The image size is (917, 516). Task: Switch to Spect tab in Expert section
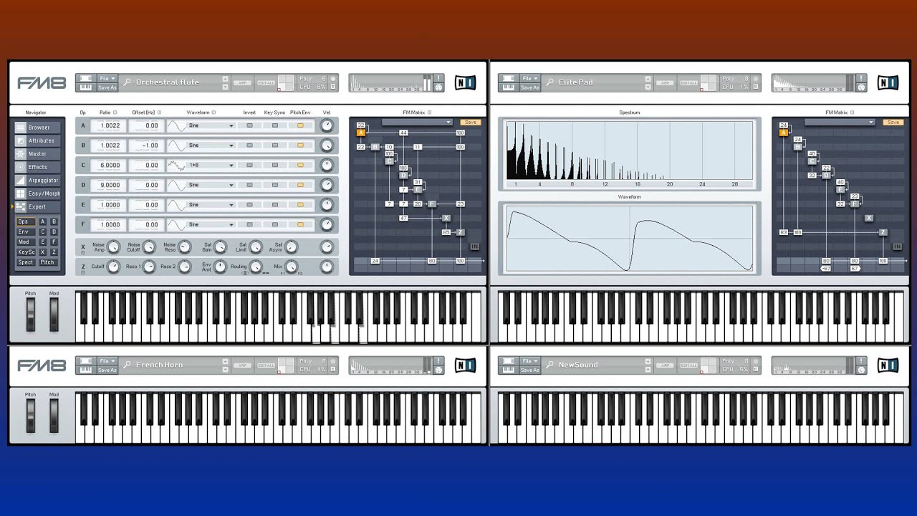[25, 262]
